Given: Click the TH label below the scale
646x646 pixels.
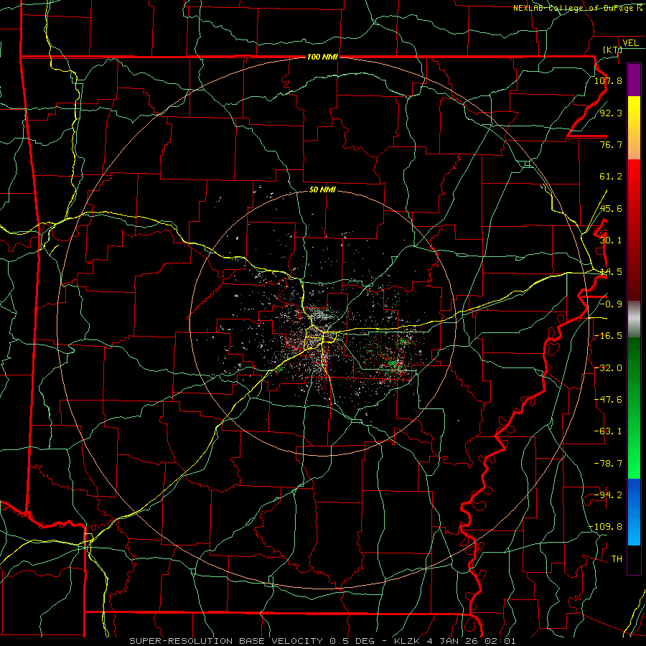Looking at the screenshot, I should click(x=617, y=559).
